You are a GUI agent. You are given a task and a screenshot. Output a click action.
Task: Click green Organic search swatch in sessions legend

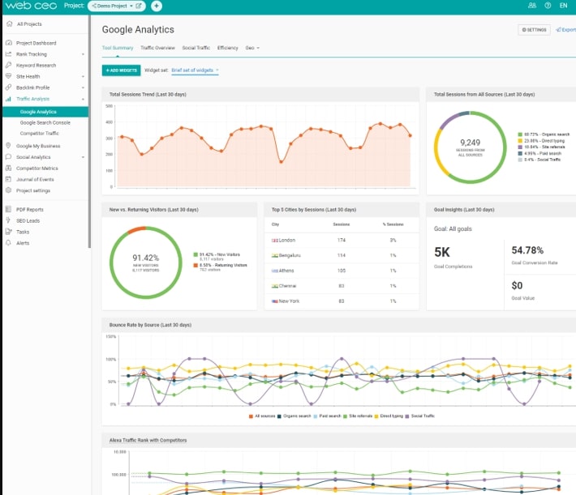(x=520, y=134)
